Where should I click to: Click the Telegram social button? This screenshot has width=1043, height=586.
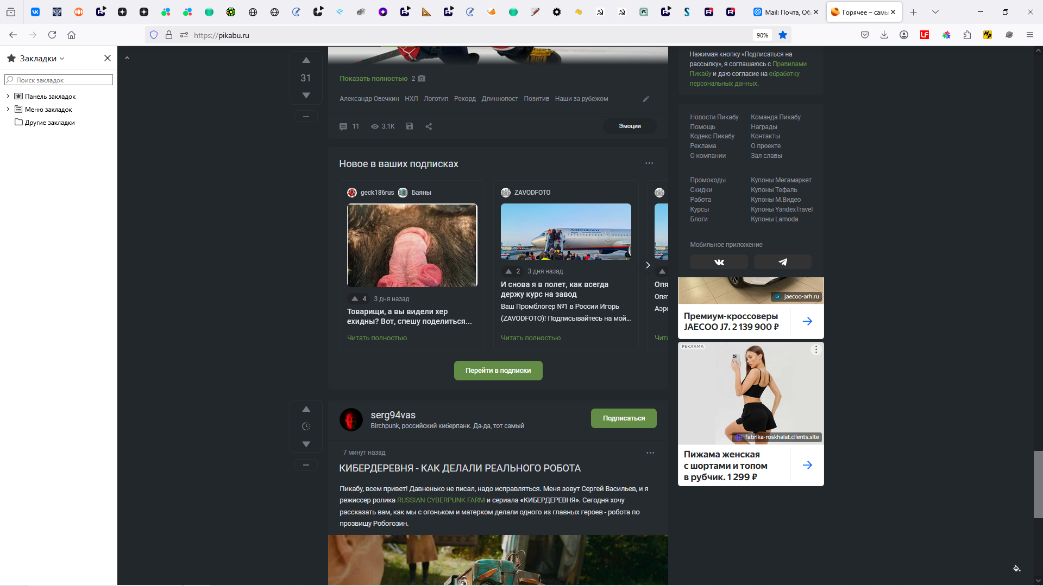pyautogui.click(x=783, y=262)
